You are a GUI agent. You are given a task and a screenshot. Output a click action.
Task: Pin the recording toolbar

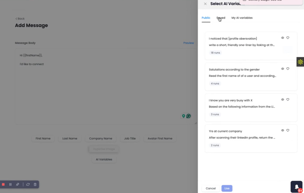[17, 184]
